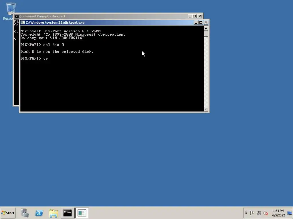Click the diskpart window scroll up arrow
The image size is (293, 219).
pos(206,28)
